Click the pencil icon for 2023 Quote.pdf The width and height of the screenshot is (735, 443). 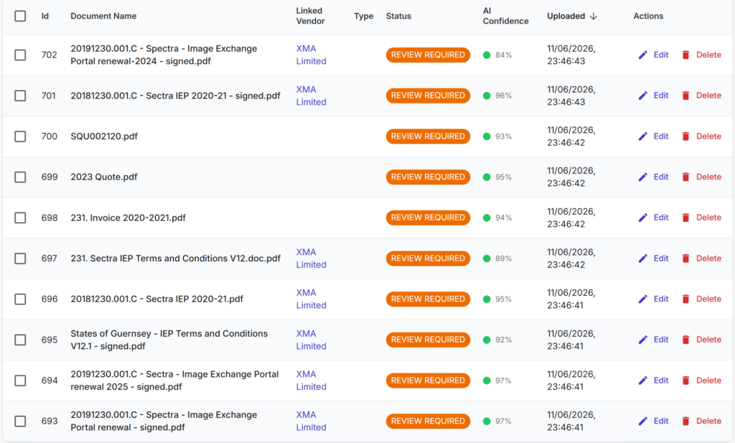click(642, 177)
